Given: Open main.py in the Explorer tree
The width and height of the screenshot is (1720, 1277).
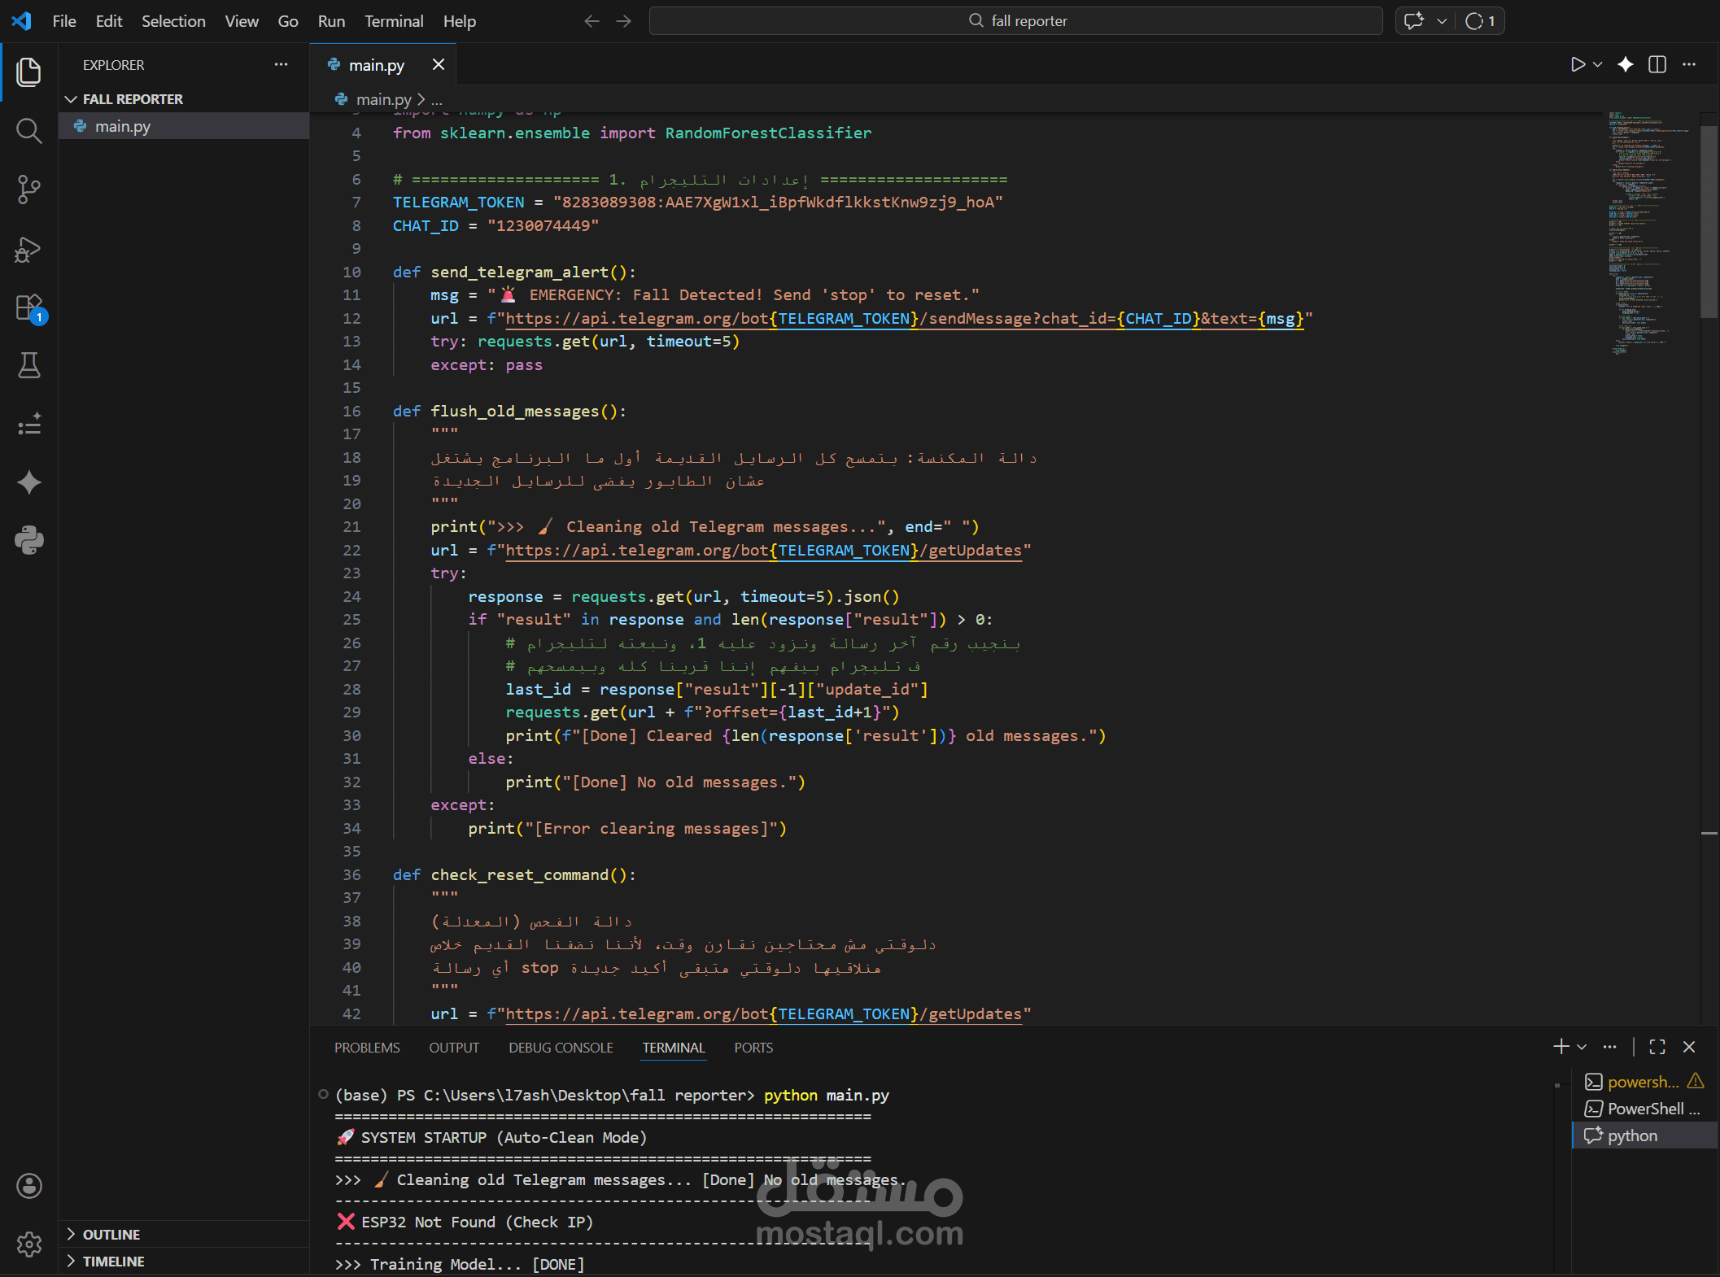Looking at the screenshot, I should coord(123,126).
